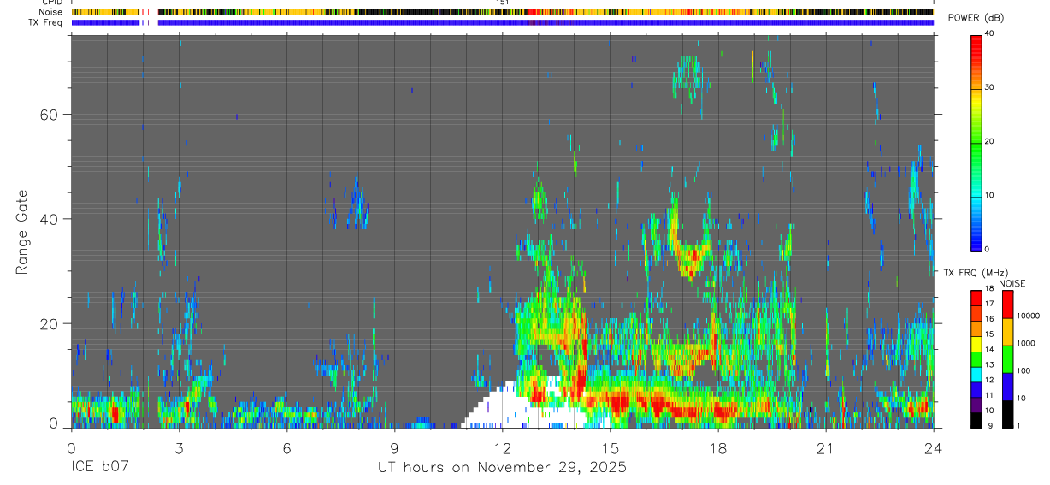The height and width of the screenshot is (485, 1050).
Task: Click the '100' label on the NOISE scale
Action: pyautogui.click(x=1024, y=371)
